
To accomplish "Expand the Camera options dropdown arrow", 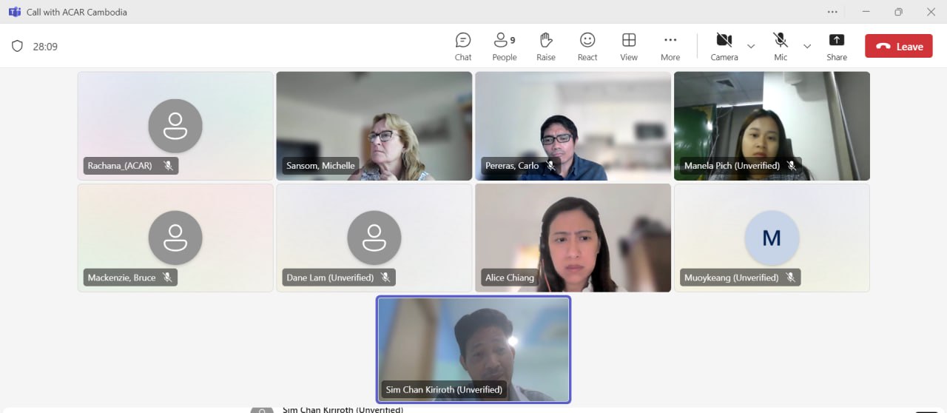I will [751, 46].
